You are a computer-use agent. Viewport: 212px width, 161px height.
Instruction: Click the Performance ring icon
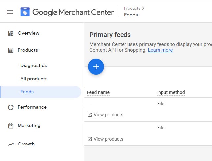(11, 107)
